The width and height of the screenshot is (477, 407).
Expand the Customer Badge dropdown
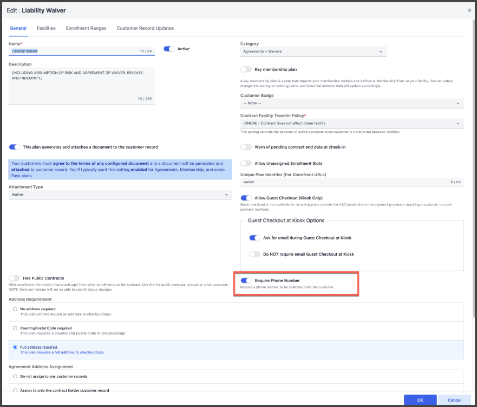click(351, 103)
